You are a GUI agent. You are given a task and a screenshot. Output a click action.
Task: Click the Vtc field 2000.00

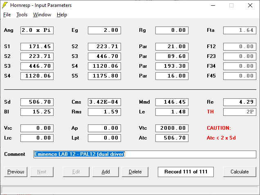coord(172,128)
